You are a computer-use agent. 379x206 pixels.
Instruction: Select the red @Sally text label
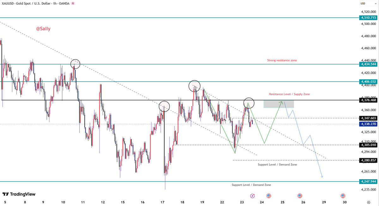(43, 29)
